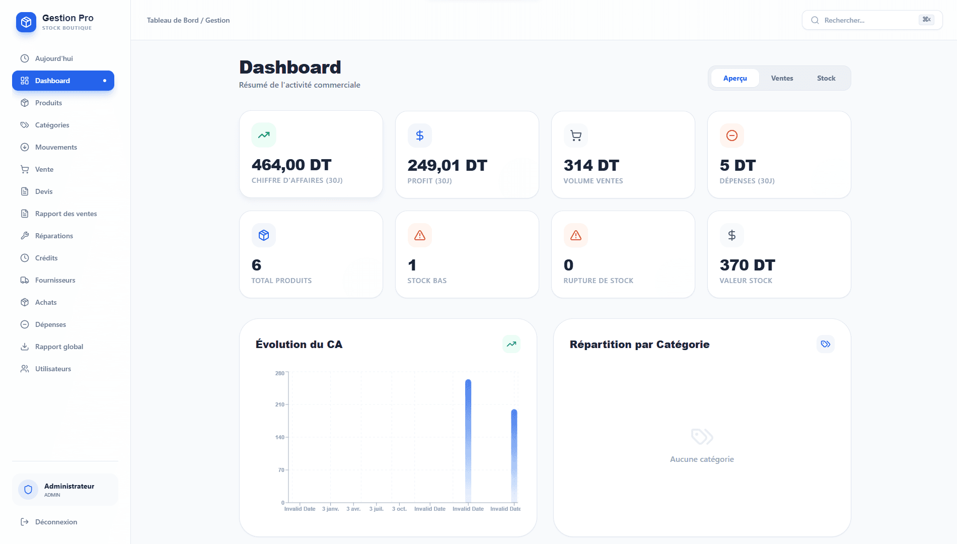Viewport: 957px width, 544px height.
Task: Click the box icon on Total Produits card
Action: [264, 235]
